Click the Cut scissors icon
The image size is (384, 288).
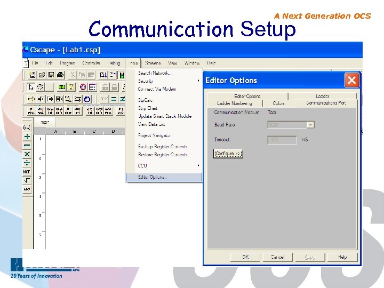click(73, 75)
